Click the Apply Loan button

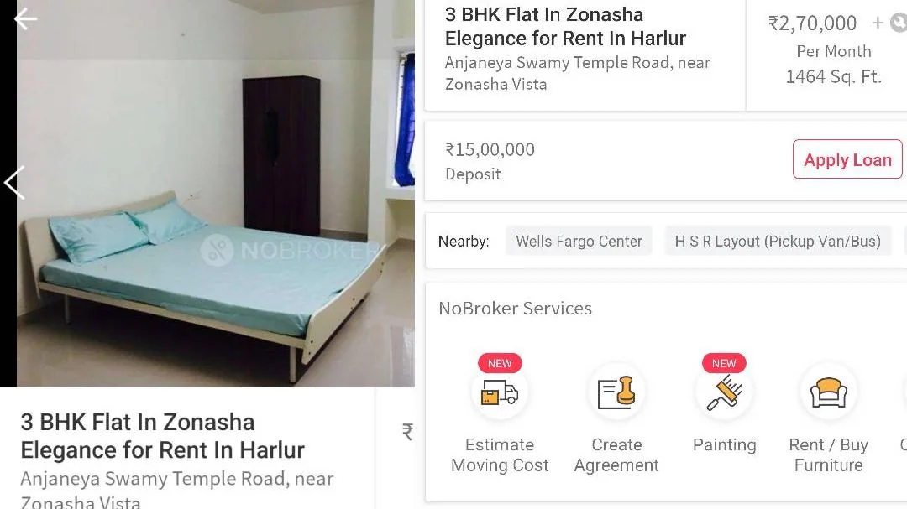(x=847, y=158)
